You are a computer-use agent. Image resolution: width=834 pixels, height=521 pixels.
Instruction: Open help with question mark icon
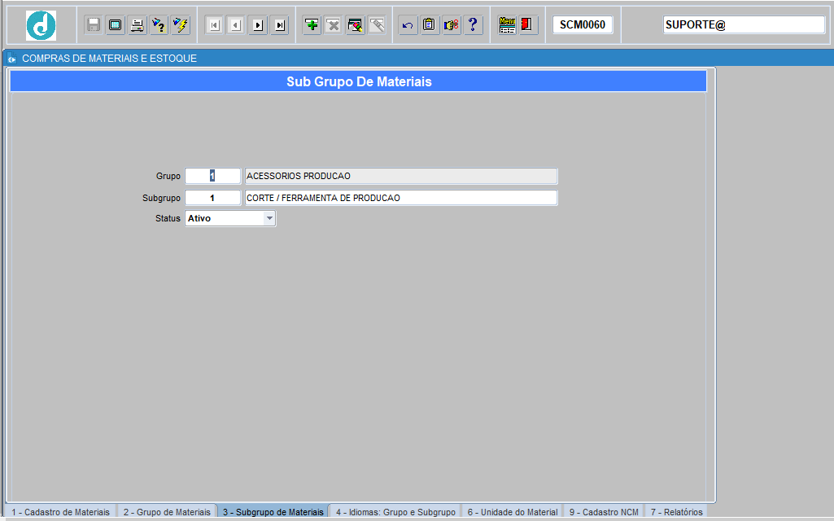click(473, 25)
